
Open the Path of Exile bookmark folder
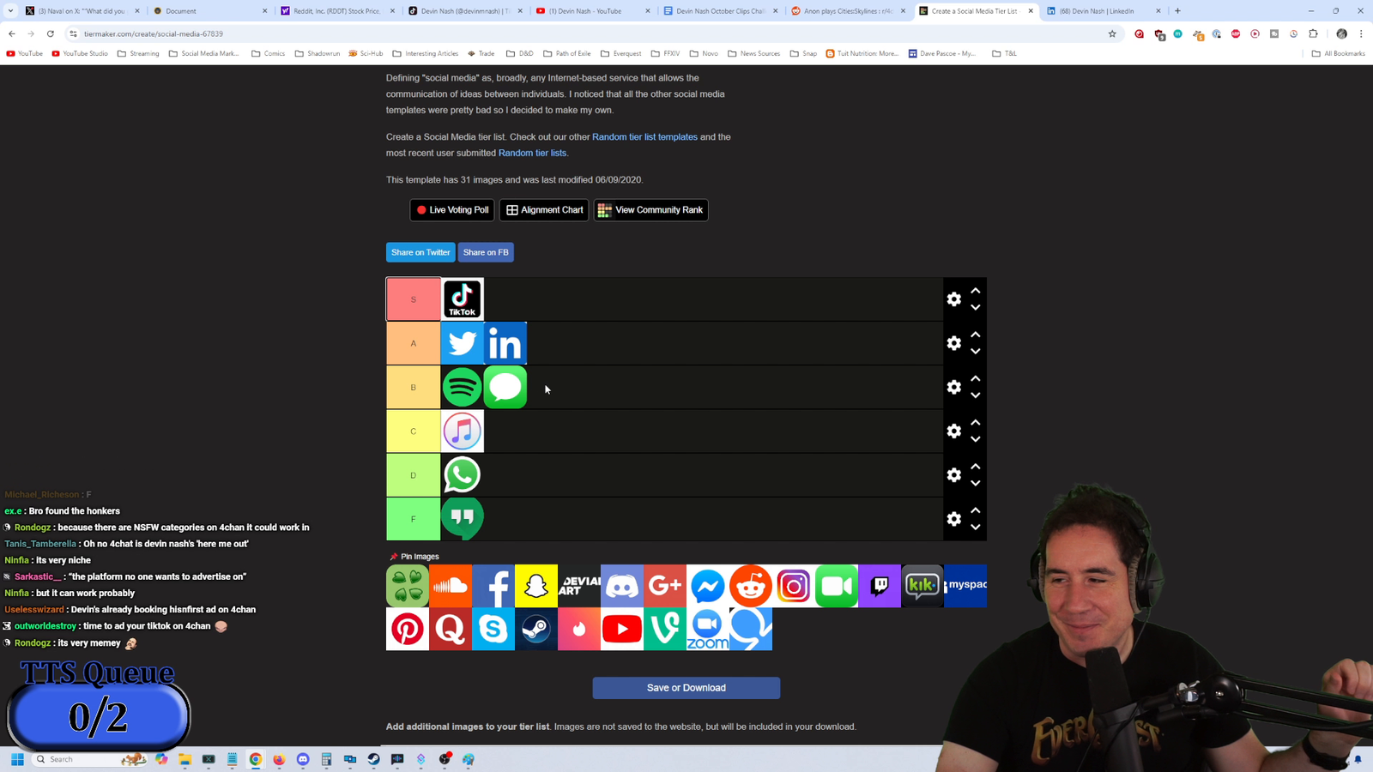[567, 53]
